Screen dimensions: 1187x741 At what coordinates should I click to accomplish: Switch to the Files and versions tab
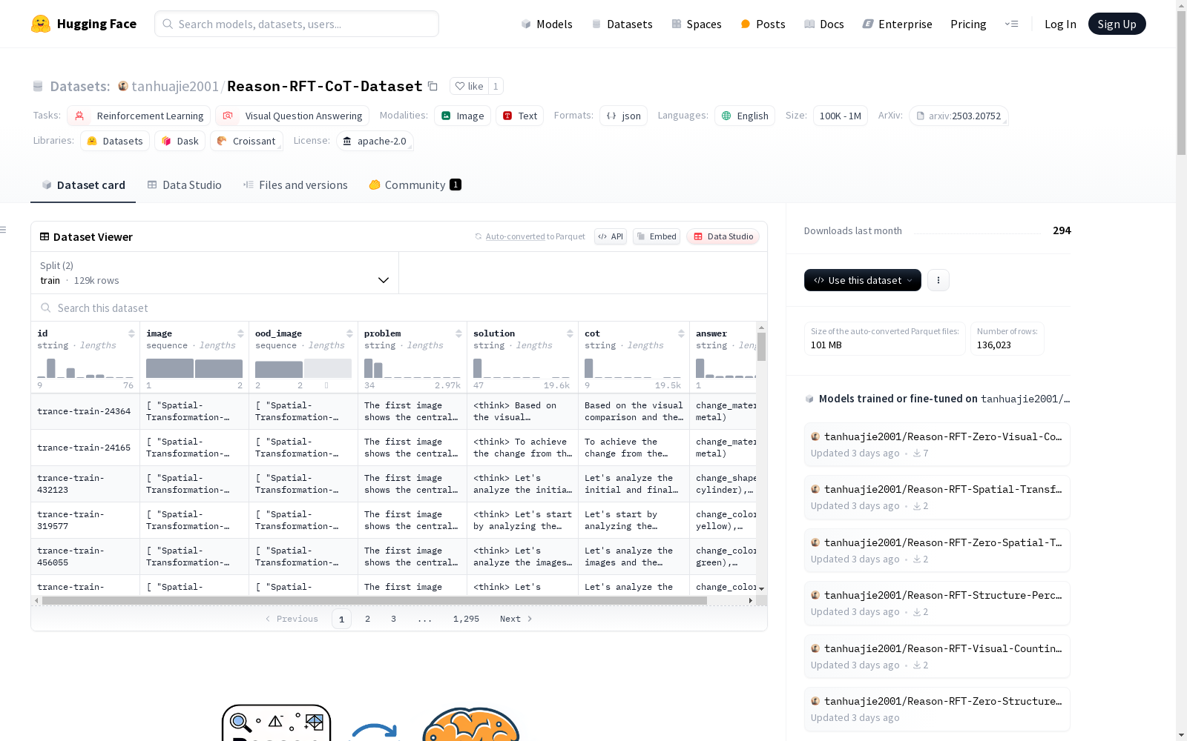click(295, 185)
